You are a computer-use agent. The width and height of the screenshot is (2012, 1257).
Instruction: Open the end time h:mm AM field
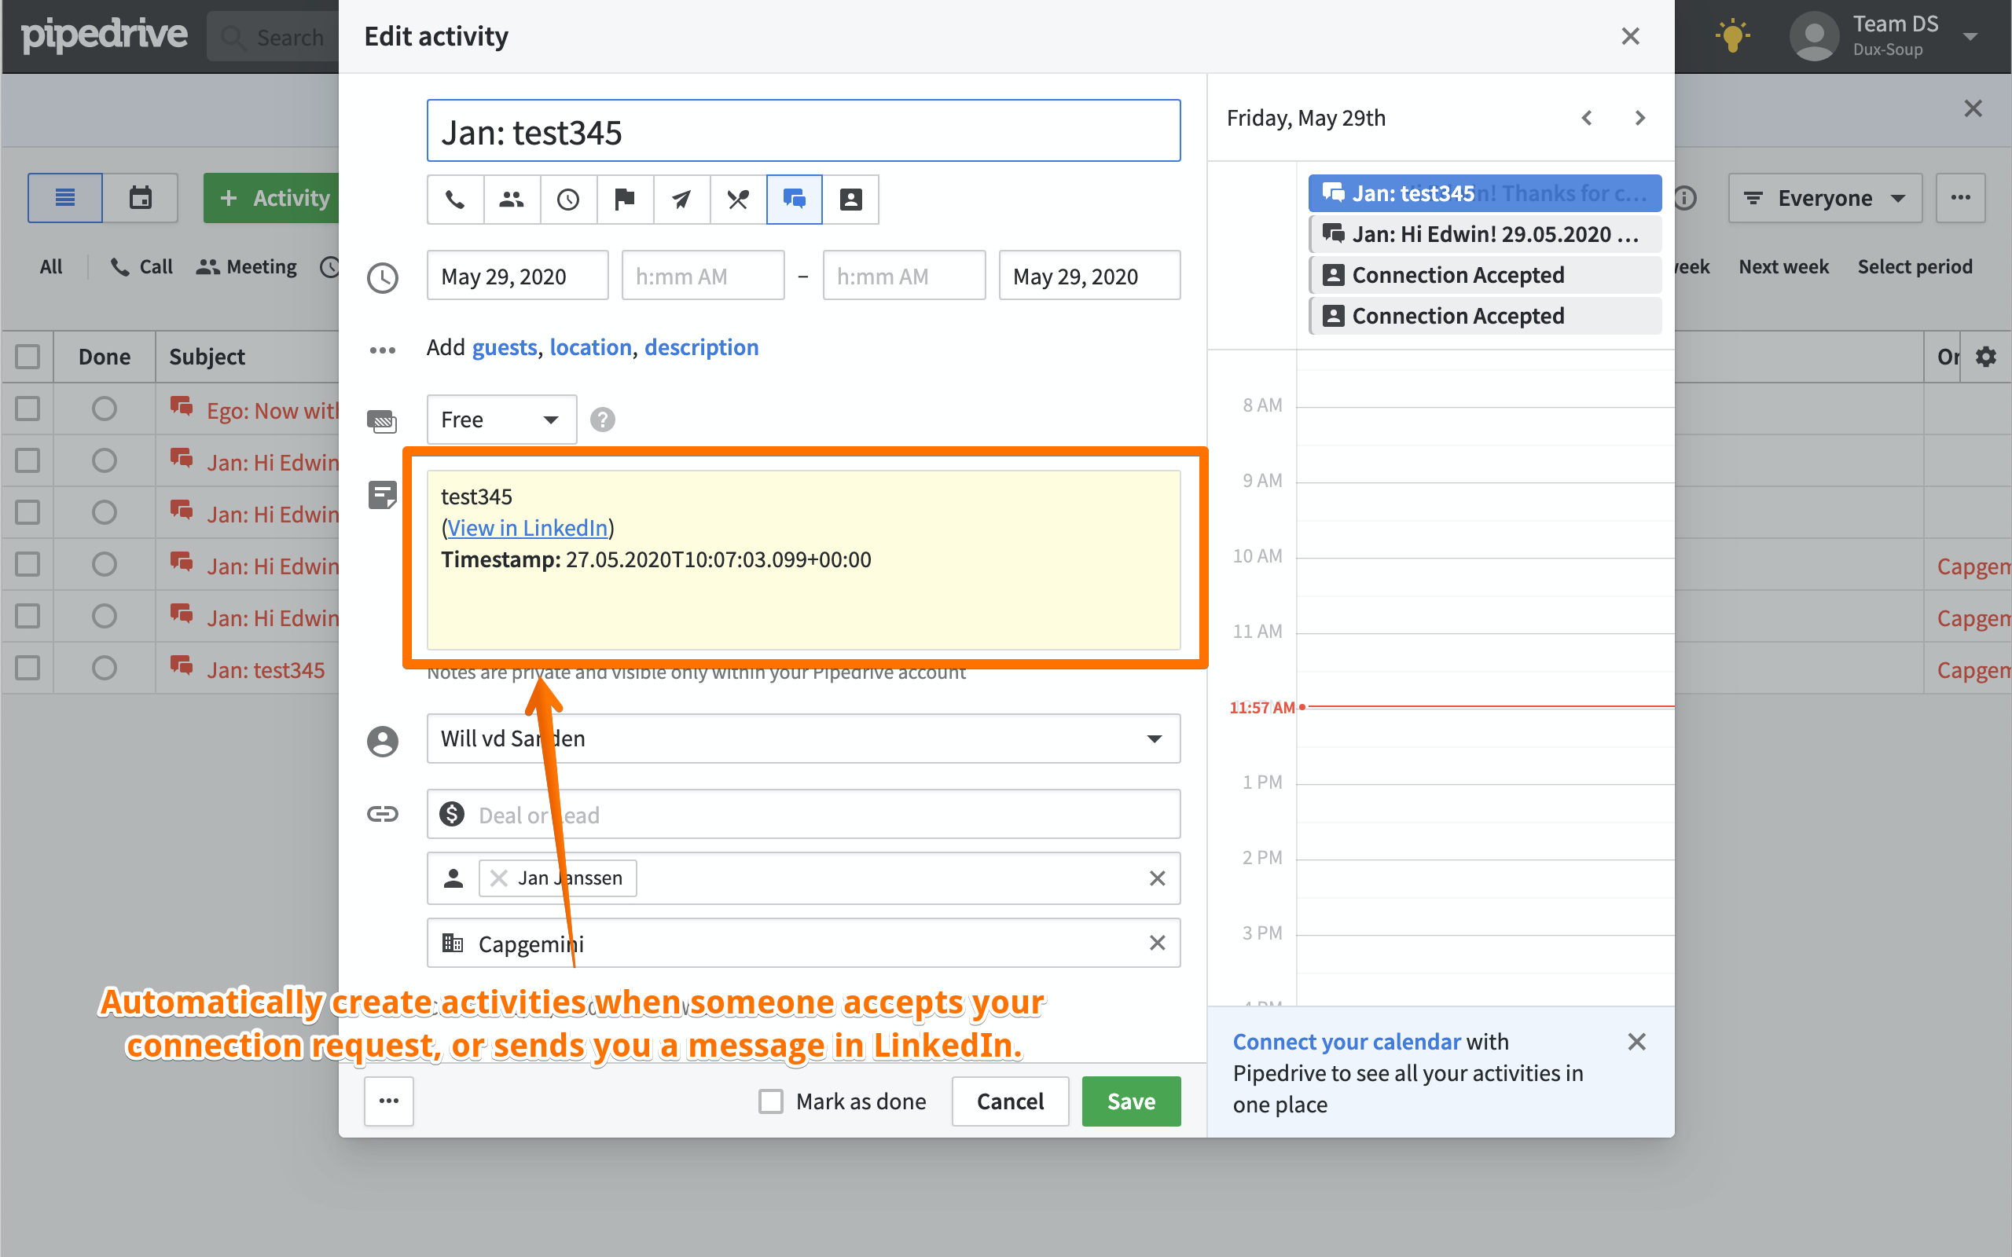pyautogui.click(x=904, y=276)
